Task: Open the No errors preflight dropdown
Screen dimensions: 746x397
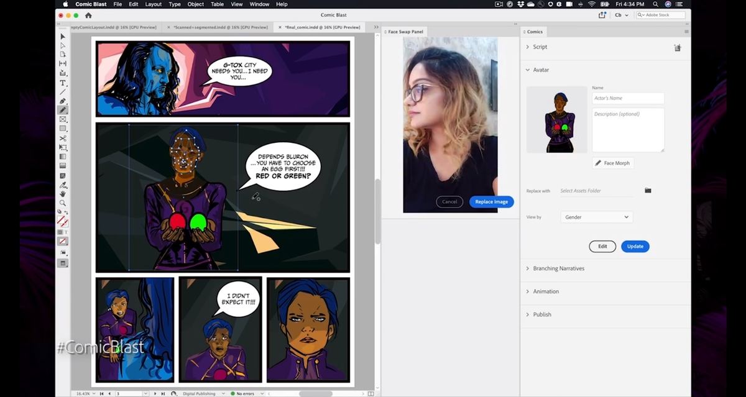Action: click(262, 393)
